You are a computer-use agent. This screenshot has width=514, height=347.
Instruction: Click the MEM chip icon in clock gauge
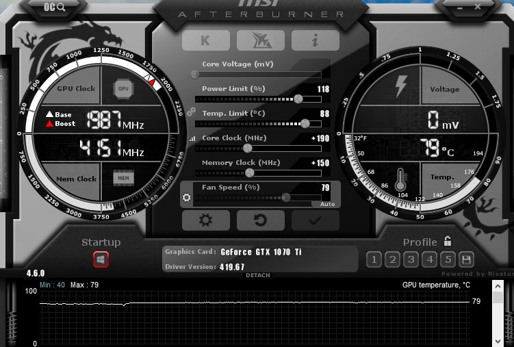(x=123, y=178)
